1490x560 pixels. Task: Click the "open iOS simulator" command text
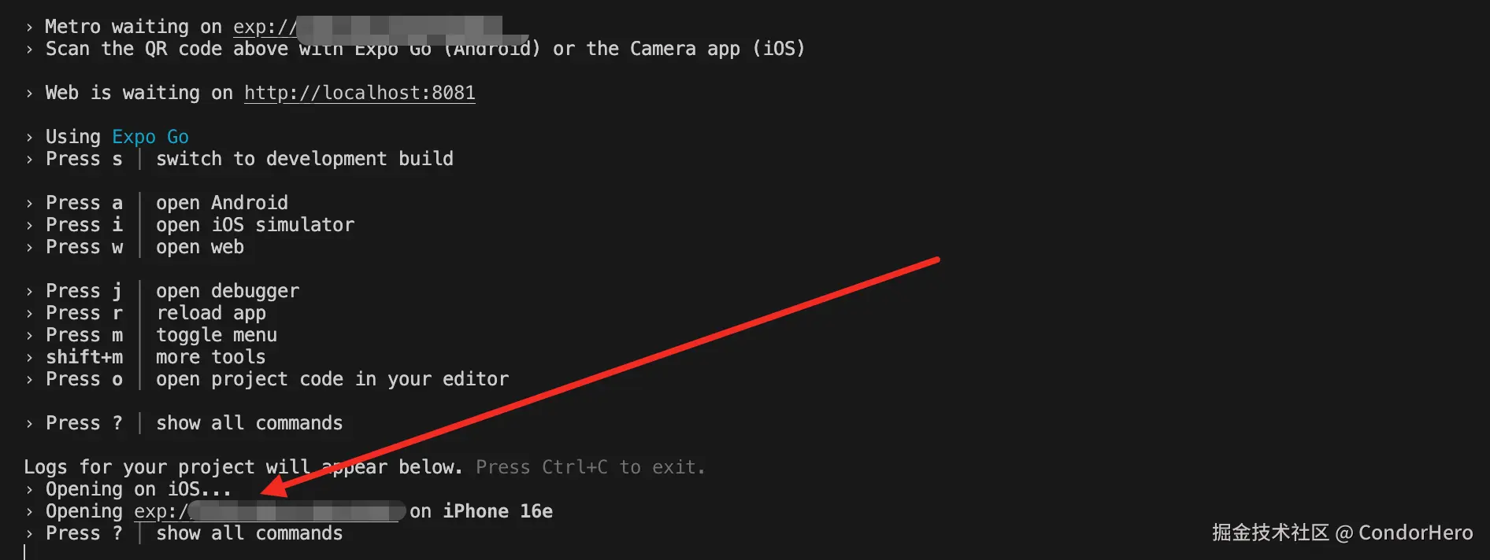tap(254, 225)
